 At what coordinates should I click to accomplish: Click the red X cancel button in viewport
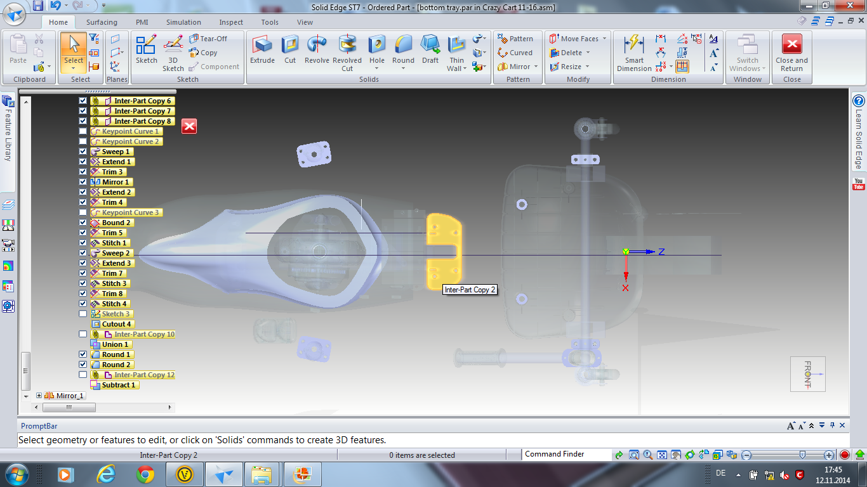pos(189,126)
